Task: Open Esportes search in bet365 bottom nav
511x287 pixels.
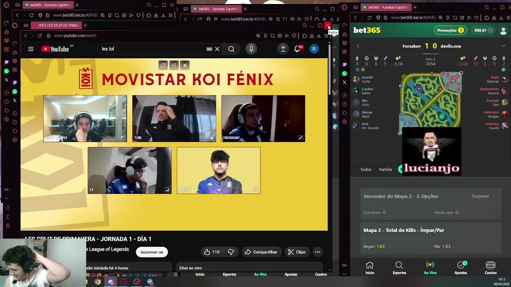Action: coord(399,268)
